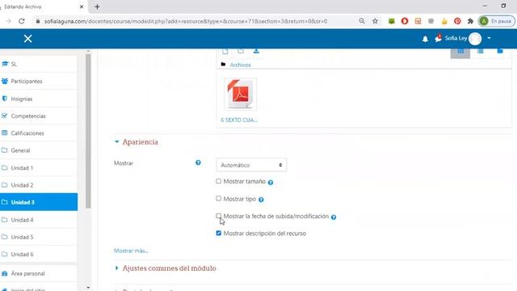Screen dimensions: 517x291
Task: Close the Editando Archivo tab
Action: (x=82, y=6)
